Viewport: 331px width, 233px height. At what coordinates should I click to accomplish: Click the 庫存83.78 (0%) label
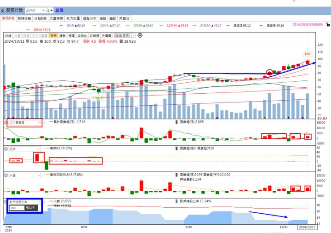[61, 148]
